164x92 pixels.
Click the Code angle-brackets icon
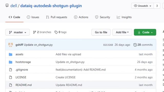pyautogui.click(x=10, y=17)
